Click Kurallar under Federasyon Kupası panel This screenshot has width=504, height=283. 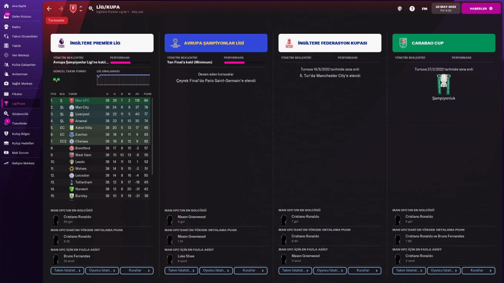365,270
